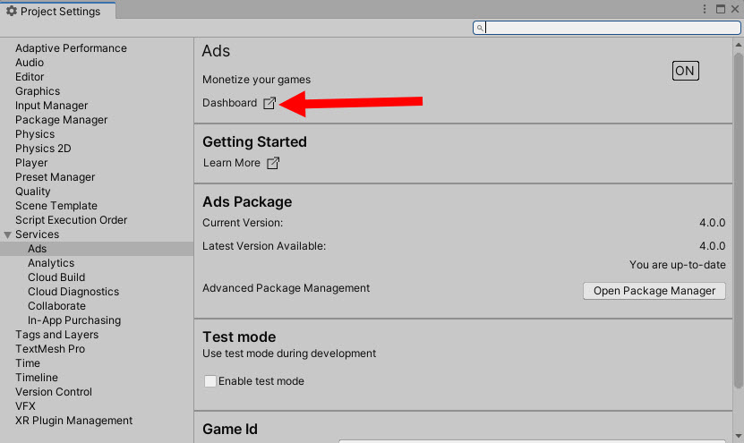
Task: Select the Services category label
Action: 37,234
